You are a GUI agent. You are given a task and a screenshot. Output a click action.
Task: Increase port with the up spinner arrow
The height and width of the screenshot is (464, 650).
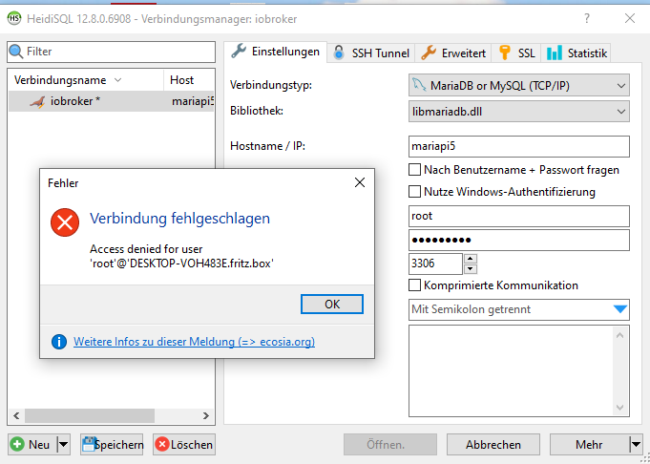[471, 259]
